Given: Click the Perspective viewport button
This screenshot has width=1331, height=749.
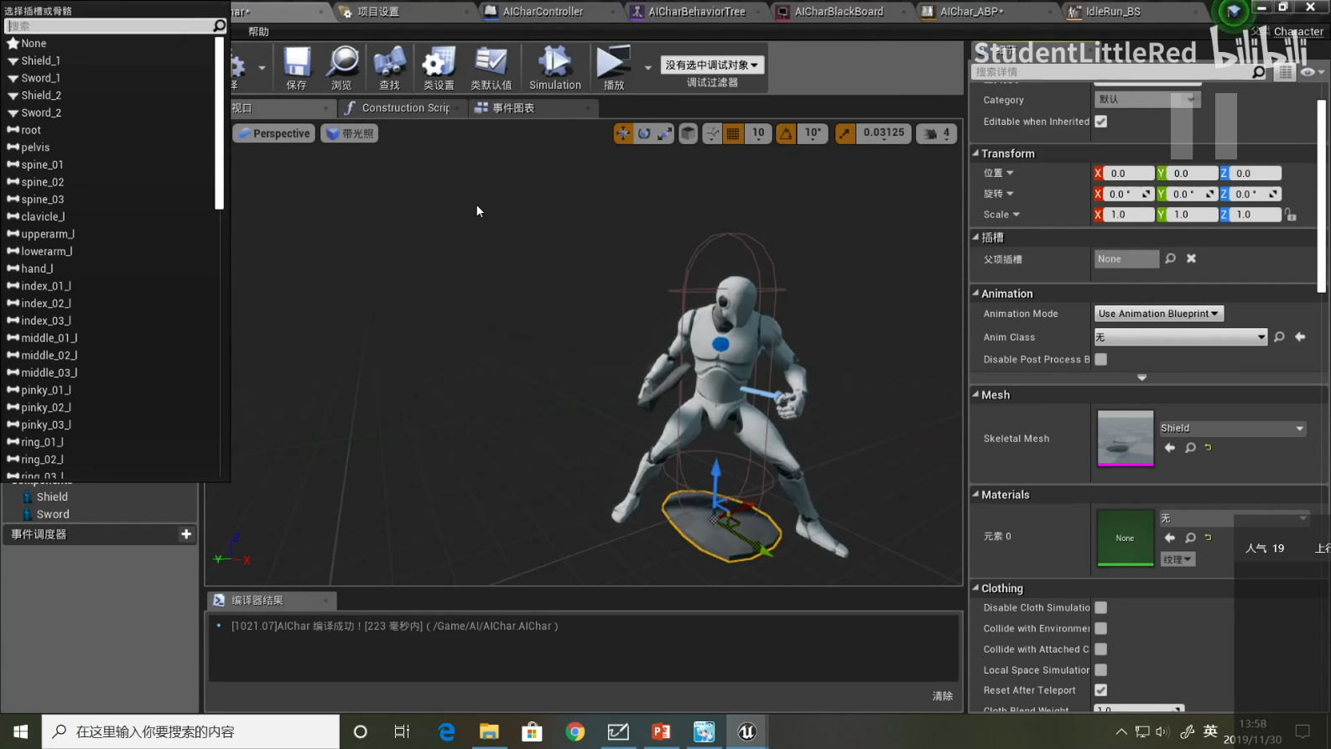Looking at the screenshot, I should (x=273, y=133).
